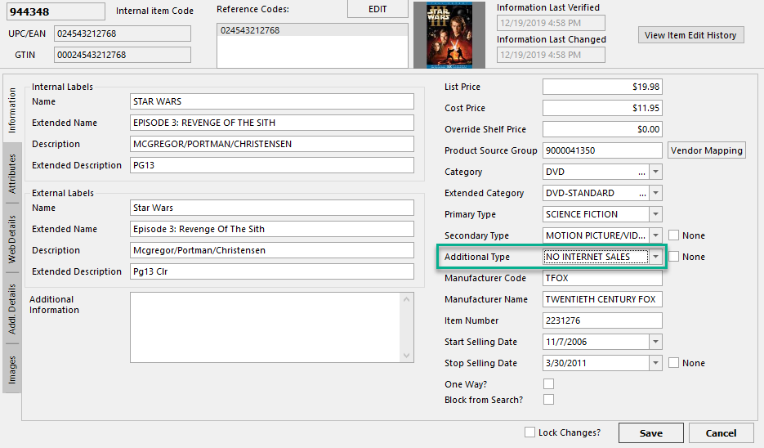Open the Attributes tab
The height and width of the screenshot is (448, 764).
12,173
